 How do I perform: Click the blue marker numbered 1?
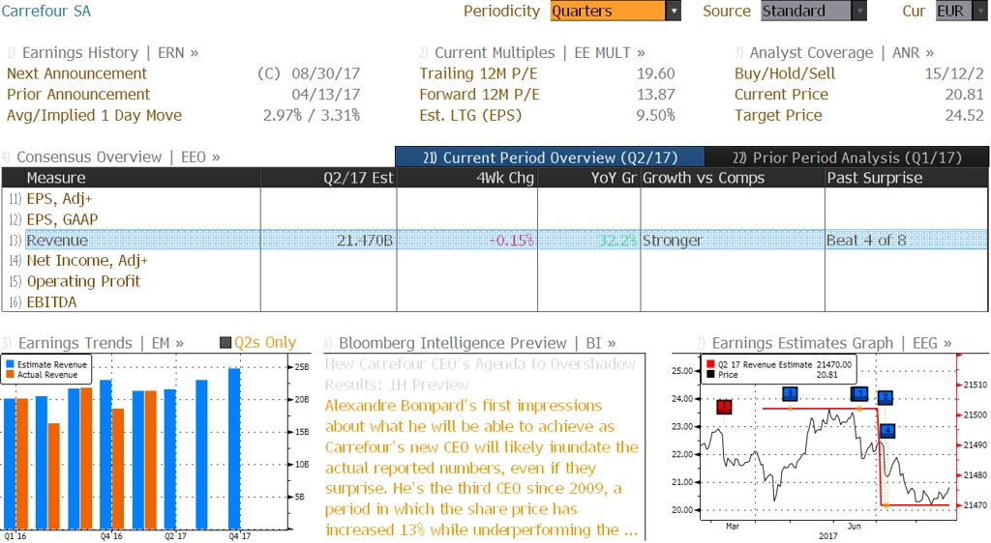tap(859, 394)
